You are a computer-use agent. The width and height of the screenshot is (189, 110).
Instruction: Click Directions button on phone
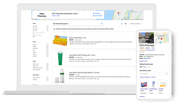[147, 48]
